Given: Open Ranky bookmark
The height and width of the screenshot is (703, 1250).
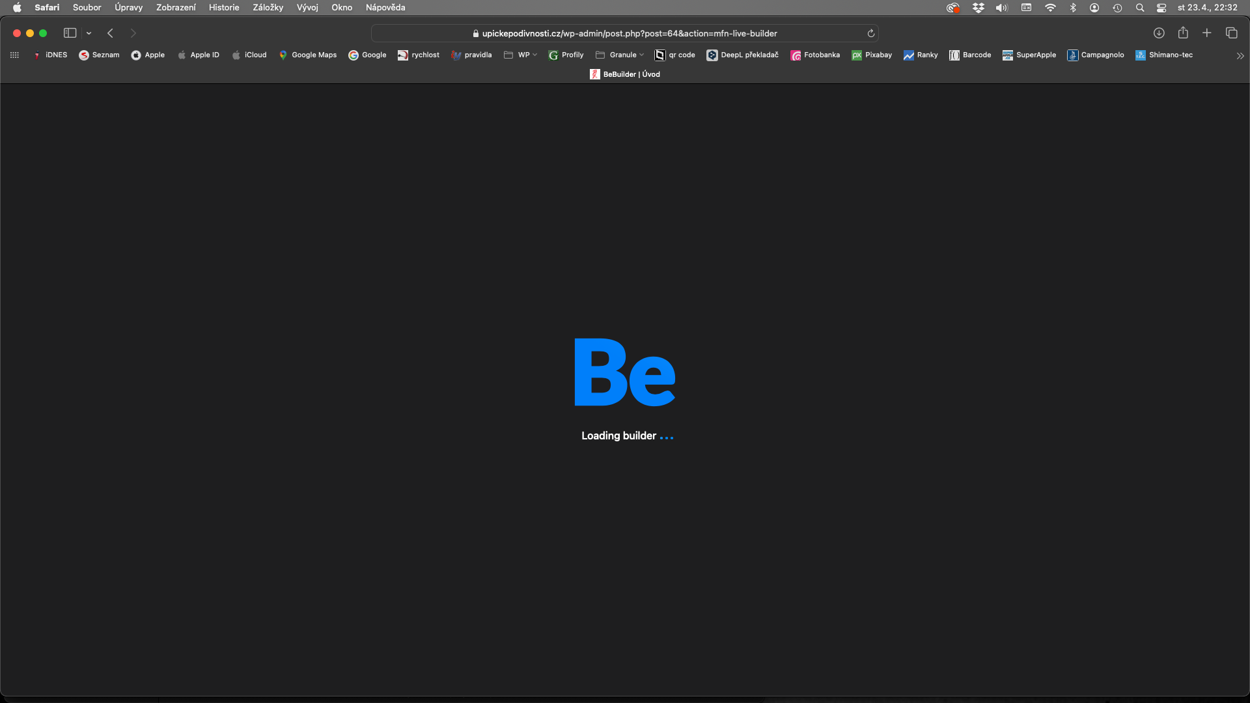Looking at the screenshot, I should point(921,55).
